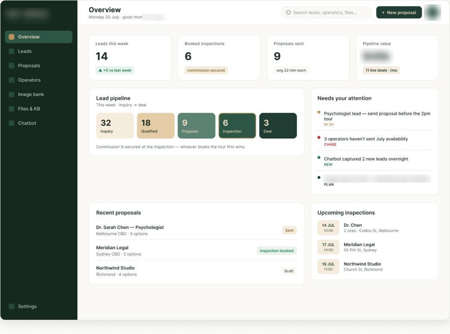Open the operators July availability alert
Viewport: 450px width, 334px height.
(x=375, y=141)
